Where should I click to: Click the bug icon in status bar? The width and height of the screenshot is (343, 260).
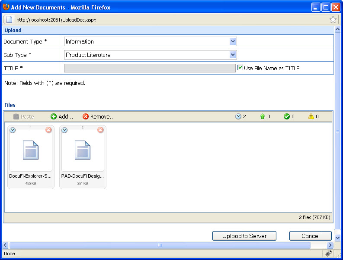pyautogui.click(x=328, y=253)
